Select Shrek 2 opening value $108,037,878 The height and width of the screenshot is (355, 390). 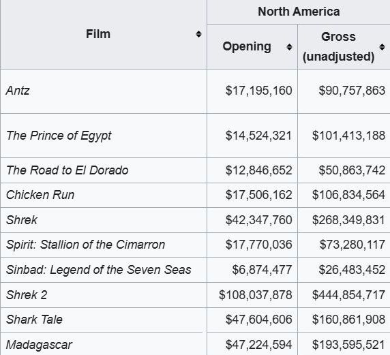256,295
